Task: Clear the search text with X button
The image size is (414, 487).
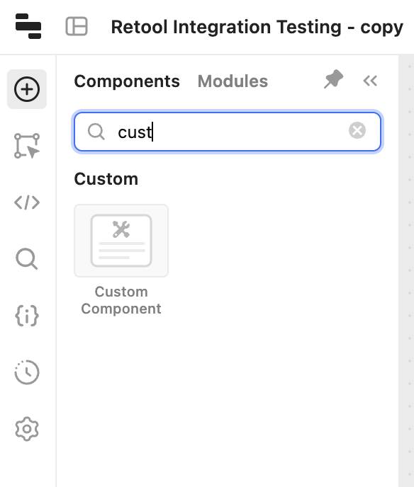Action: point(357,130)
